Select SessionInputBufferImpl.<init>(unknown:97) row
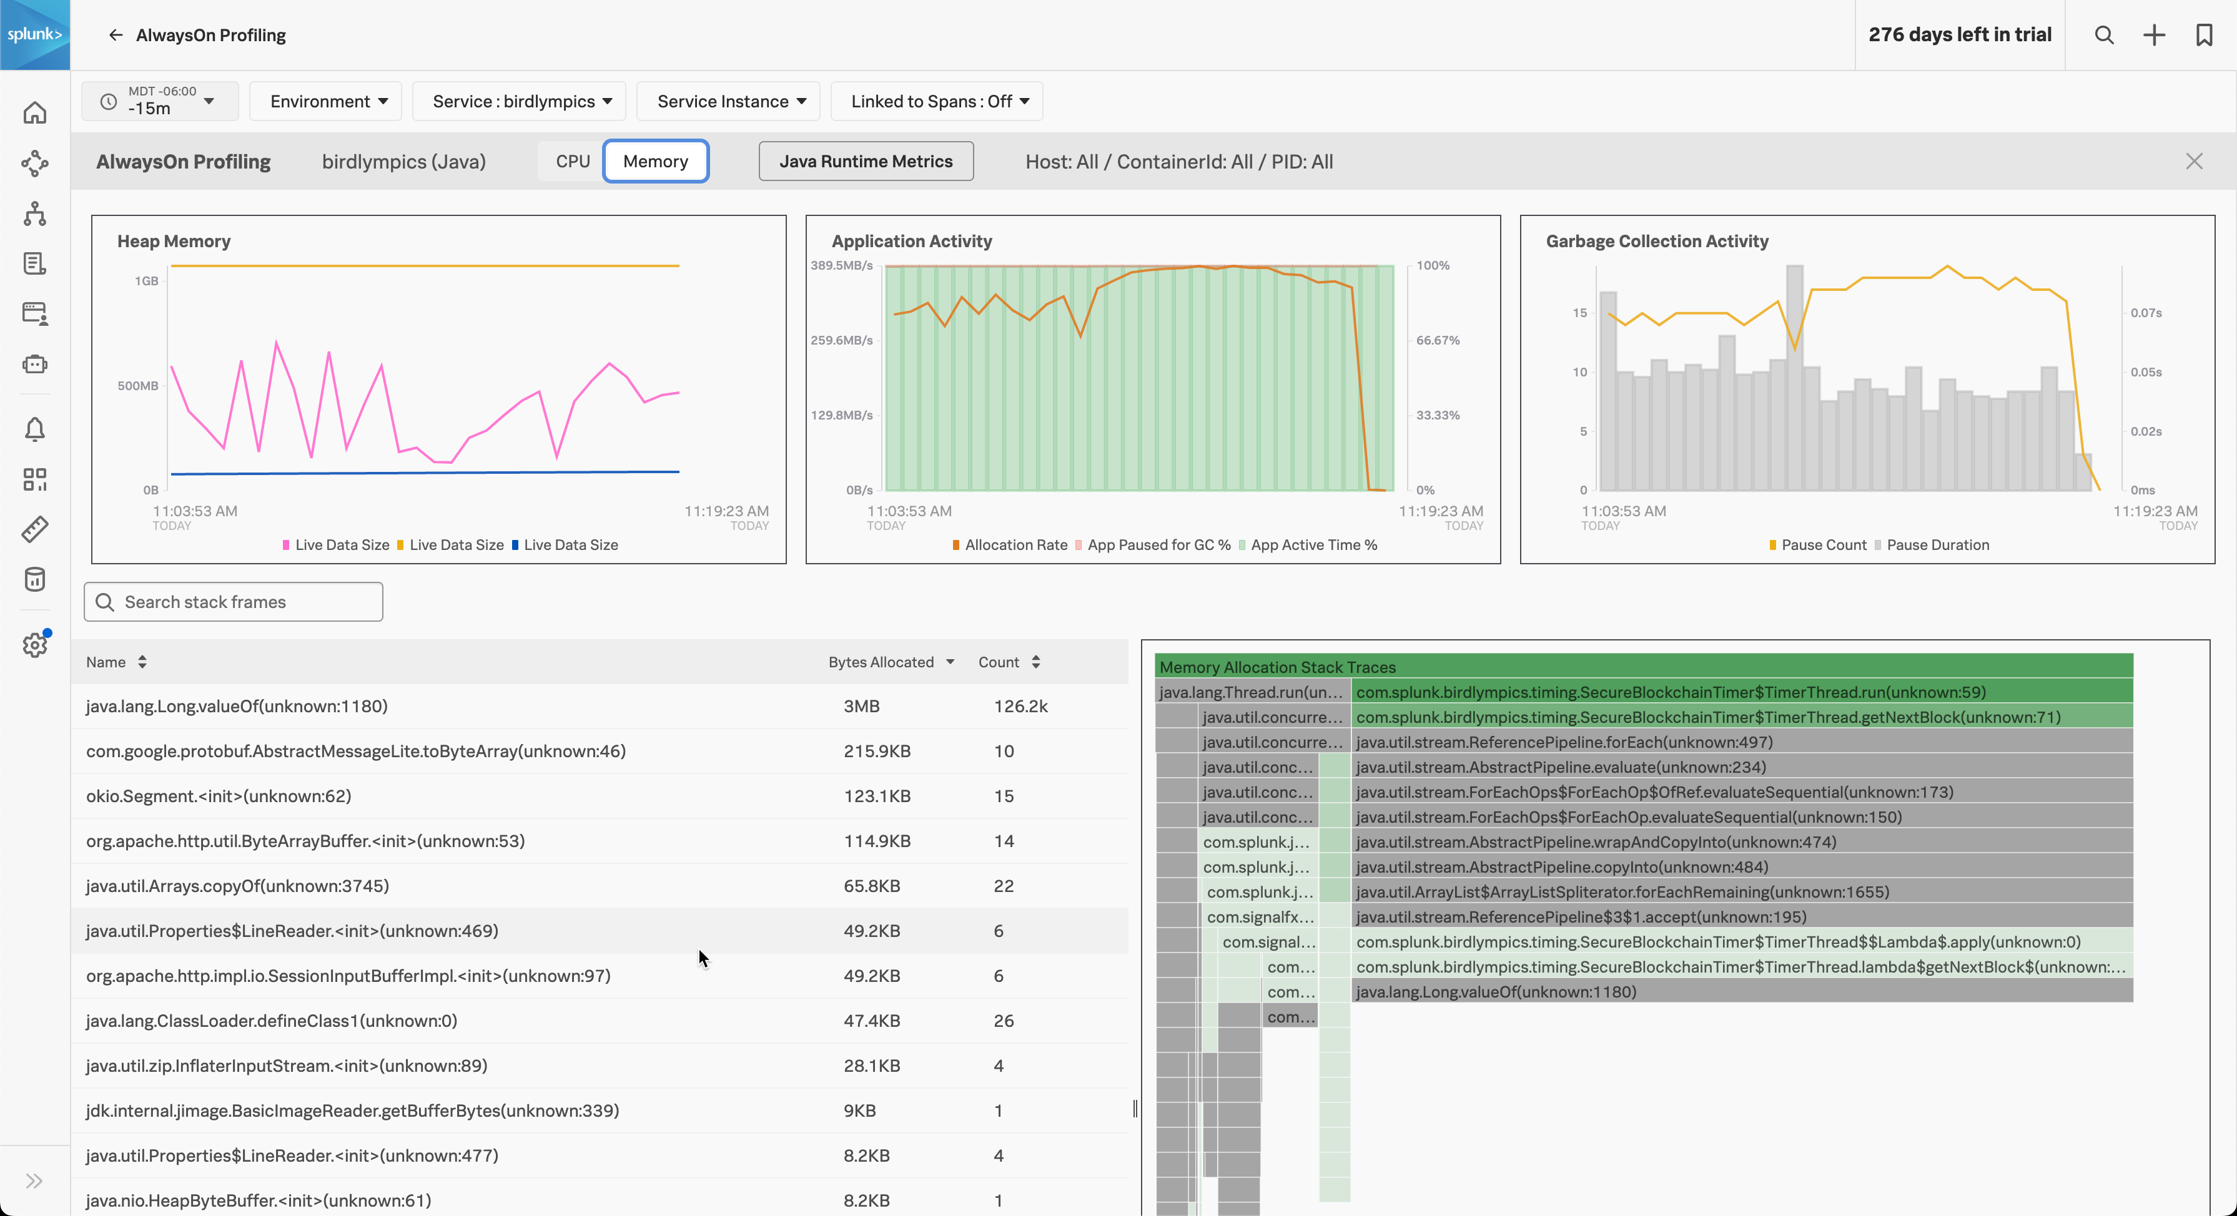 pyautogui.click(x=599, y=976)
